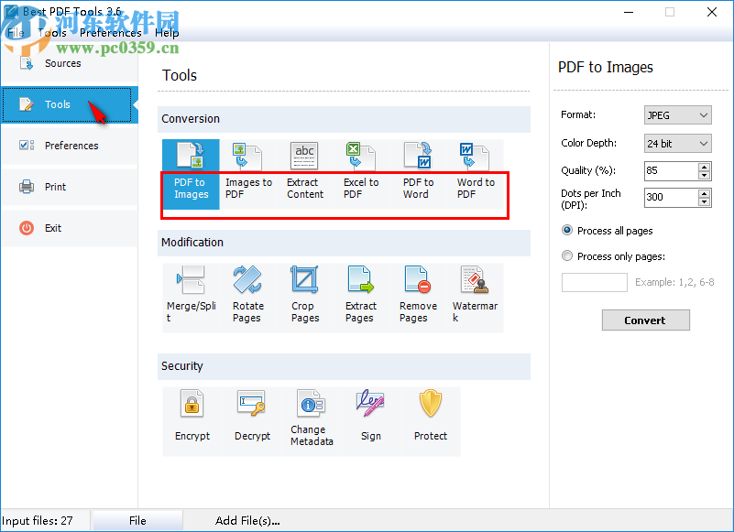Open the Format dropdown
The width and height of the screenshot is (734, 532).
pyautogui.click(x=677, y=114)
